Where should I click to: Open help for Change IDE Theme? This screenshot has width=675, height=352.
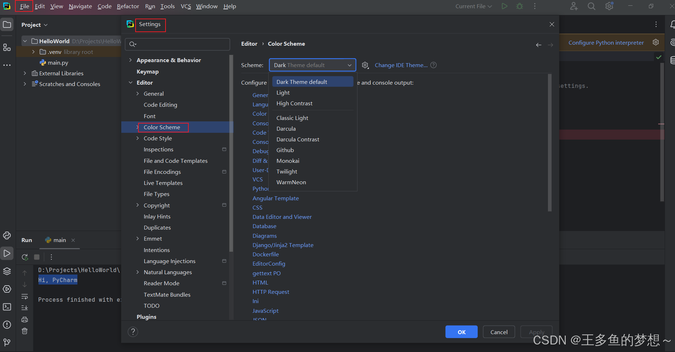[433, 65]
